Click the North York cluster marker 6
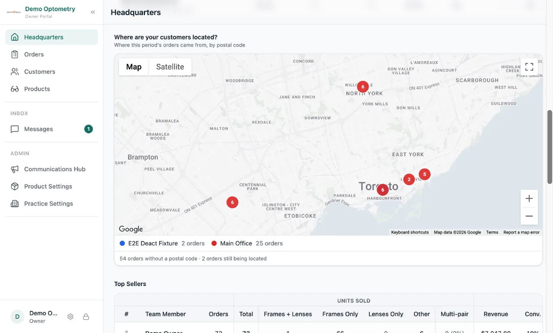Viewport: 553px width, 333px height. pos(363,87)
